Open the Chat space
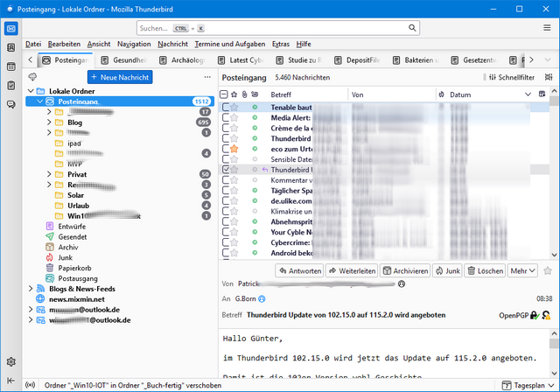 (11, 104)
